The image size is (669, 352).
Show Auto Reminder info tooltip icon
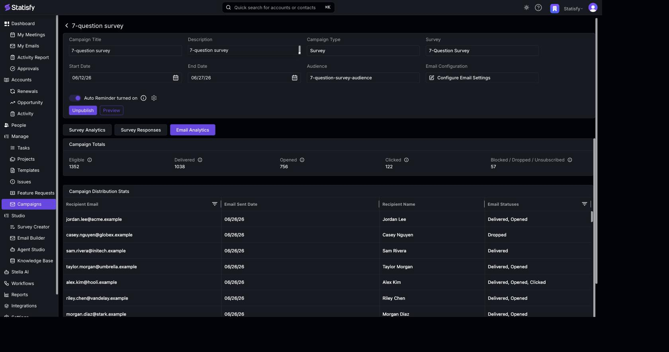click(143, 98)
